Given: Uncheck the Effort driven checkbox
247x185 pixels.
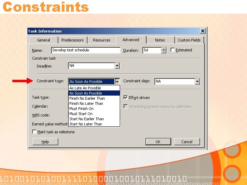Looking at the screenshot, I should pos(126,98).
